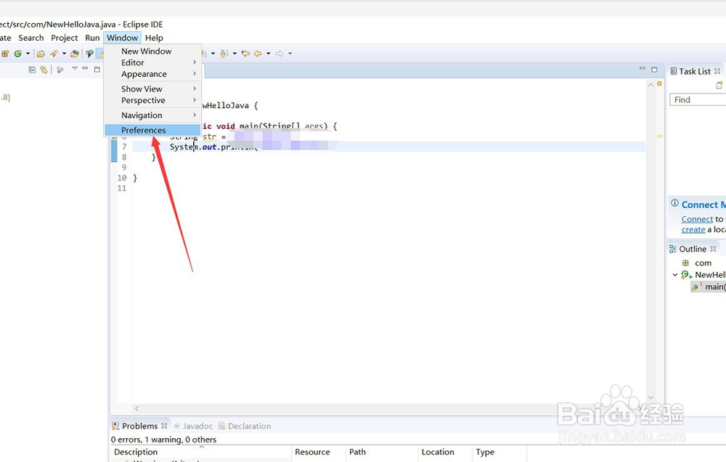Click the Description column header
Image resolution: width=726 pixels, height=462 pixels.
click(201, 452)
